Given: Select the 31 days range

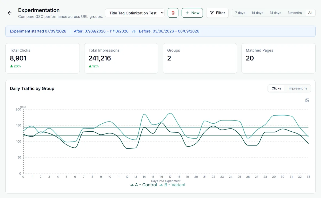Looking at the screenshot, I should [x=275, y=13].
